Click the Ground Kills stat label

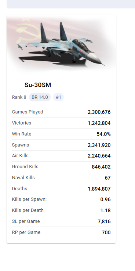25,167
